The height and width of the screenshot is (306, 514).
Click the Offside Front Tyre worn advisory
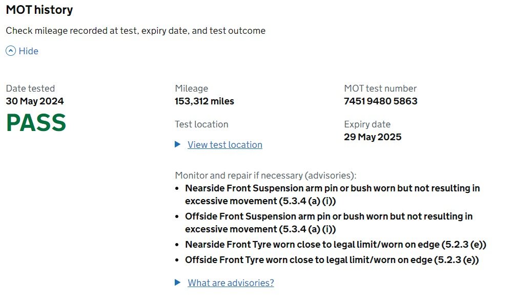pos(332,260)
